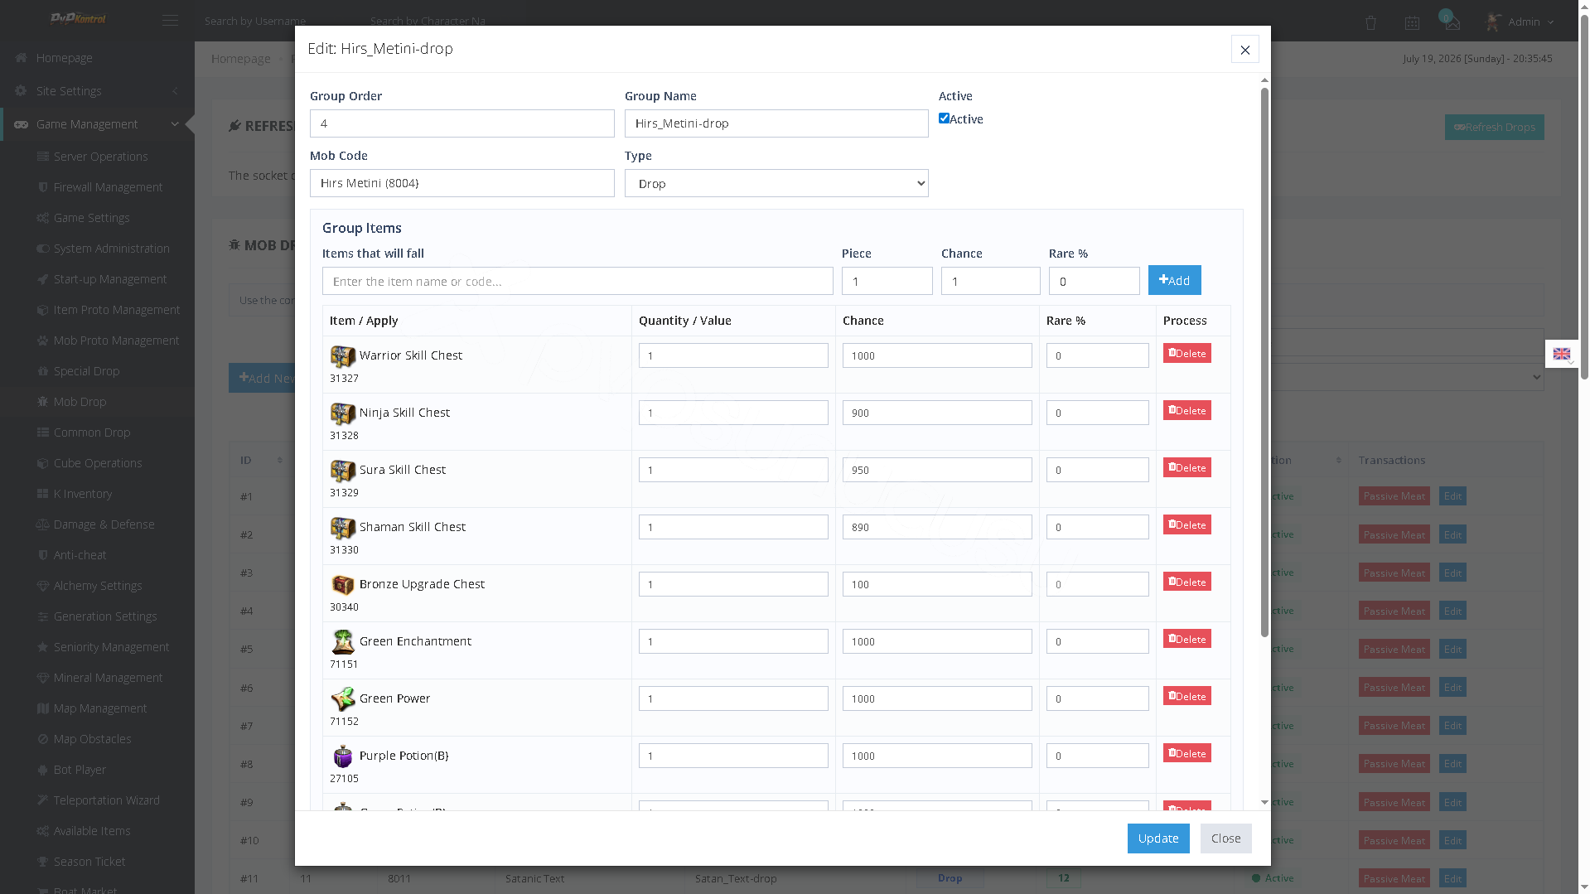Focus the item name or code field

pos(578,281)
